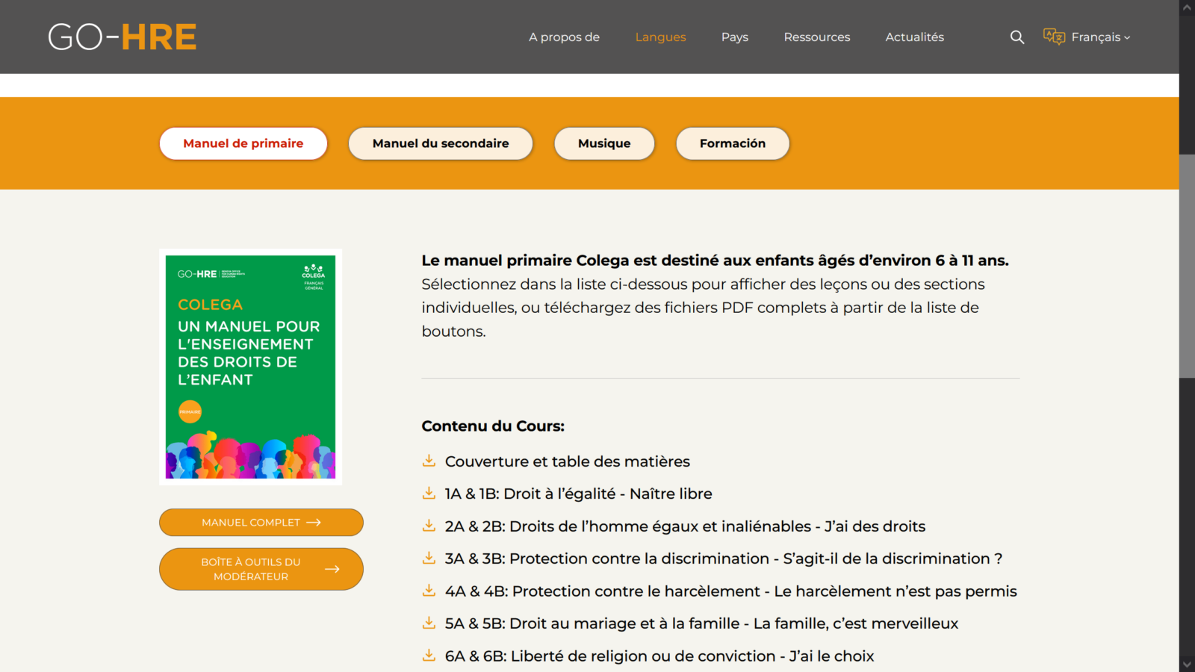Open the Ressources menu
The image size is (1195, 672).
tap(817, 37)
